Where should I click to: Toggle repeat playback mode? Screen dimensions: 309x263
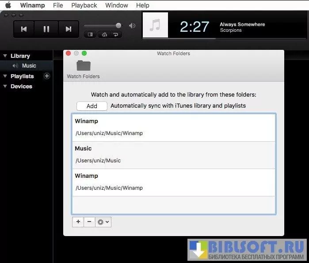click(116, 34)
